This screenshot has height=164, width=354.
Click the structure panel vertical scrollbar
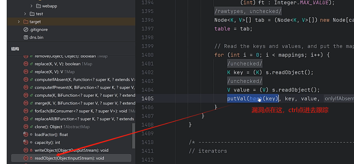[x=133, y=136]
